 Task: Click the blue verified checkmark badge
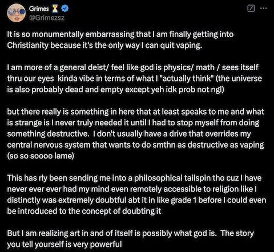pos(65,9)
